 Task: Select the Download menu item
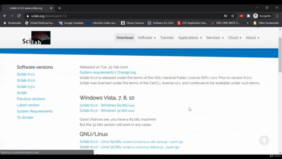(125, 38)
